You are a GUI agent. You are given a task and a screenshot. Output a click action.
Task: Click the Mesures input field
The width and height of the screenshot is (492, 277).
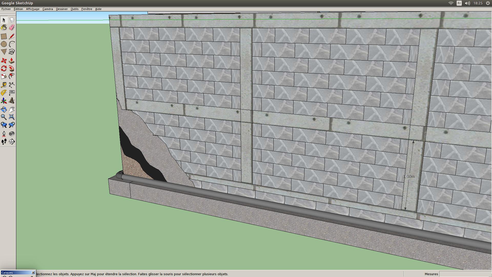click(465, 274)
